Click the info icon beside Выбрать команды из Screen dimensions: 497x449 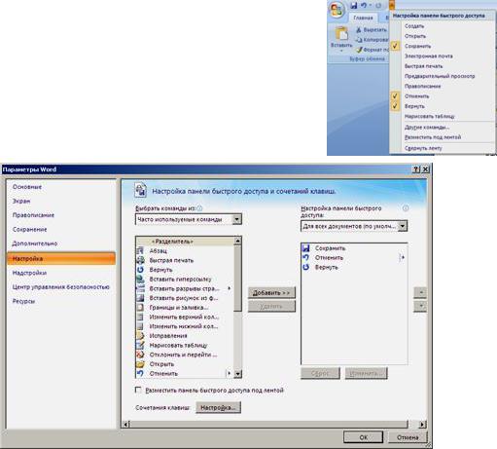pos(199,208)
